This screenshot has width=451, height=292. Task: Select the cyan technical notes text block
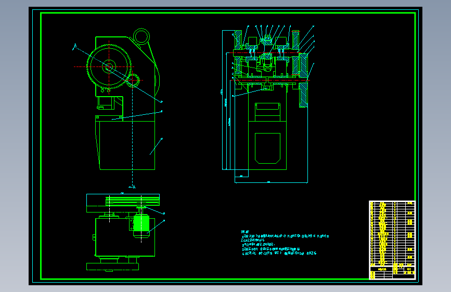click(x=285, y=243)
